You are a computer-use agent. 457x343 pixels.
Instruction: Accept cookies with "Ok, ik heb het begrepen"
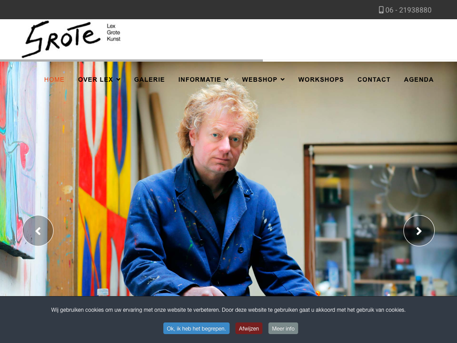pyautogui.click(x=196, y=328)
